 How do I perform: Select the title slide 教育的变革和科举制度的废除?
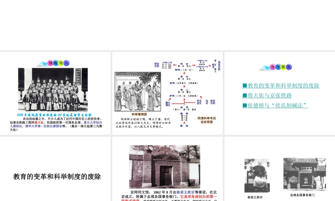[x=55, y=169]
